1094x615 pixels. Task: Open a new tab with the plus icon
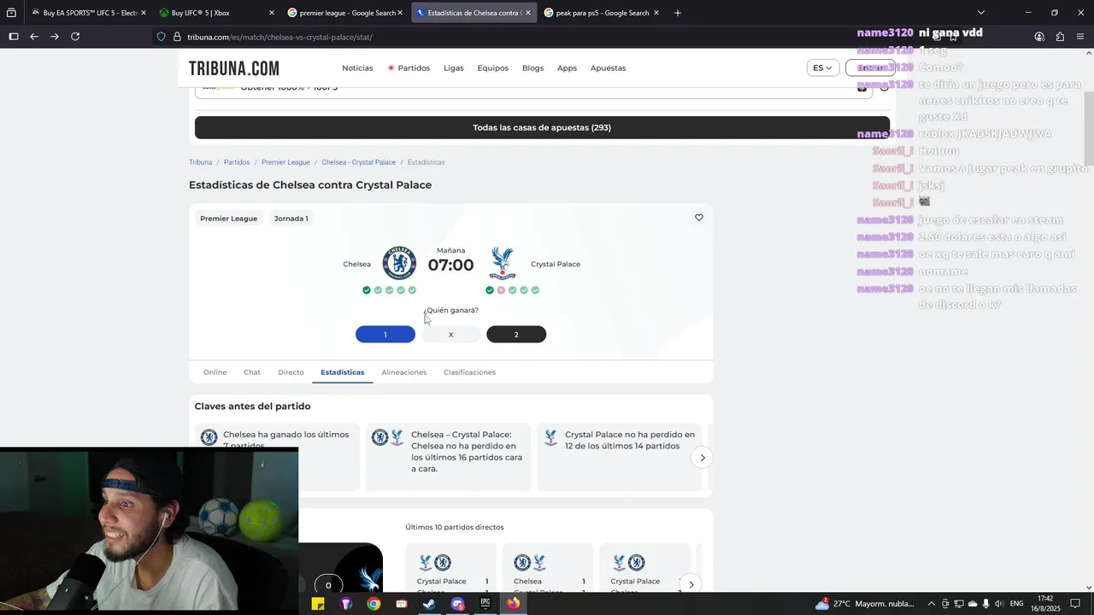[x=678, y=13]
